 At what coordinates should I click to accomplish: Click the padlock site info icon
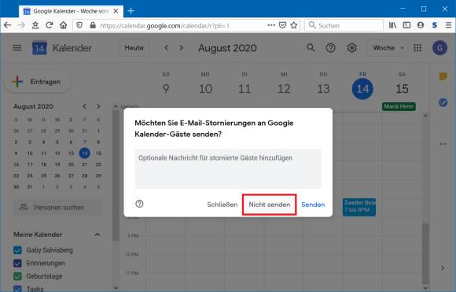pos(93,25)
